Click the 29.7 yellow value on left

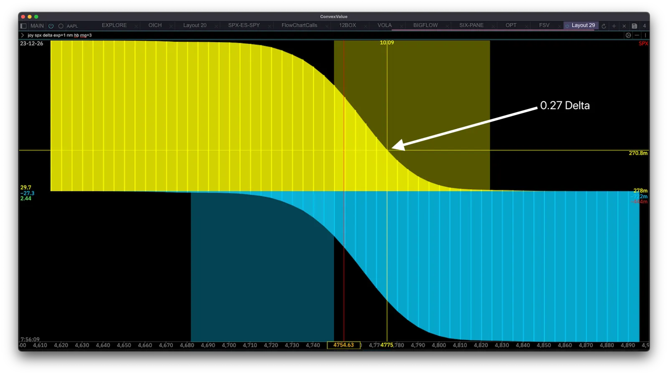(x=26, y=187)
